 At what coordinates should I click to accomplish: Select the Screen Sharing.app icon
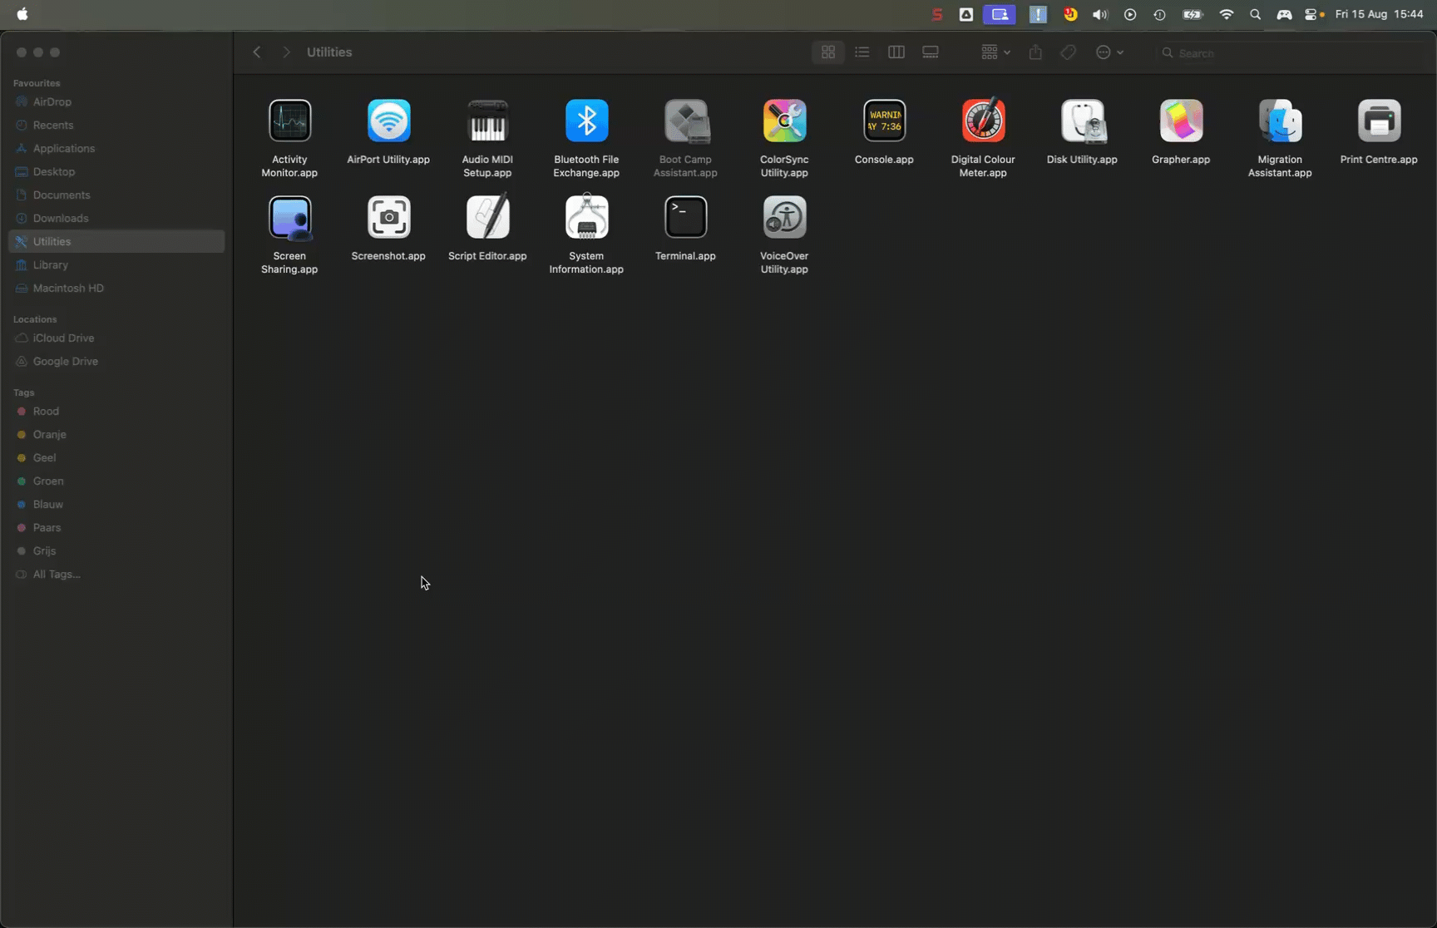point(289,218)
